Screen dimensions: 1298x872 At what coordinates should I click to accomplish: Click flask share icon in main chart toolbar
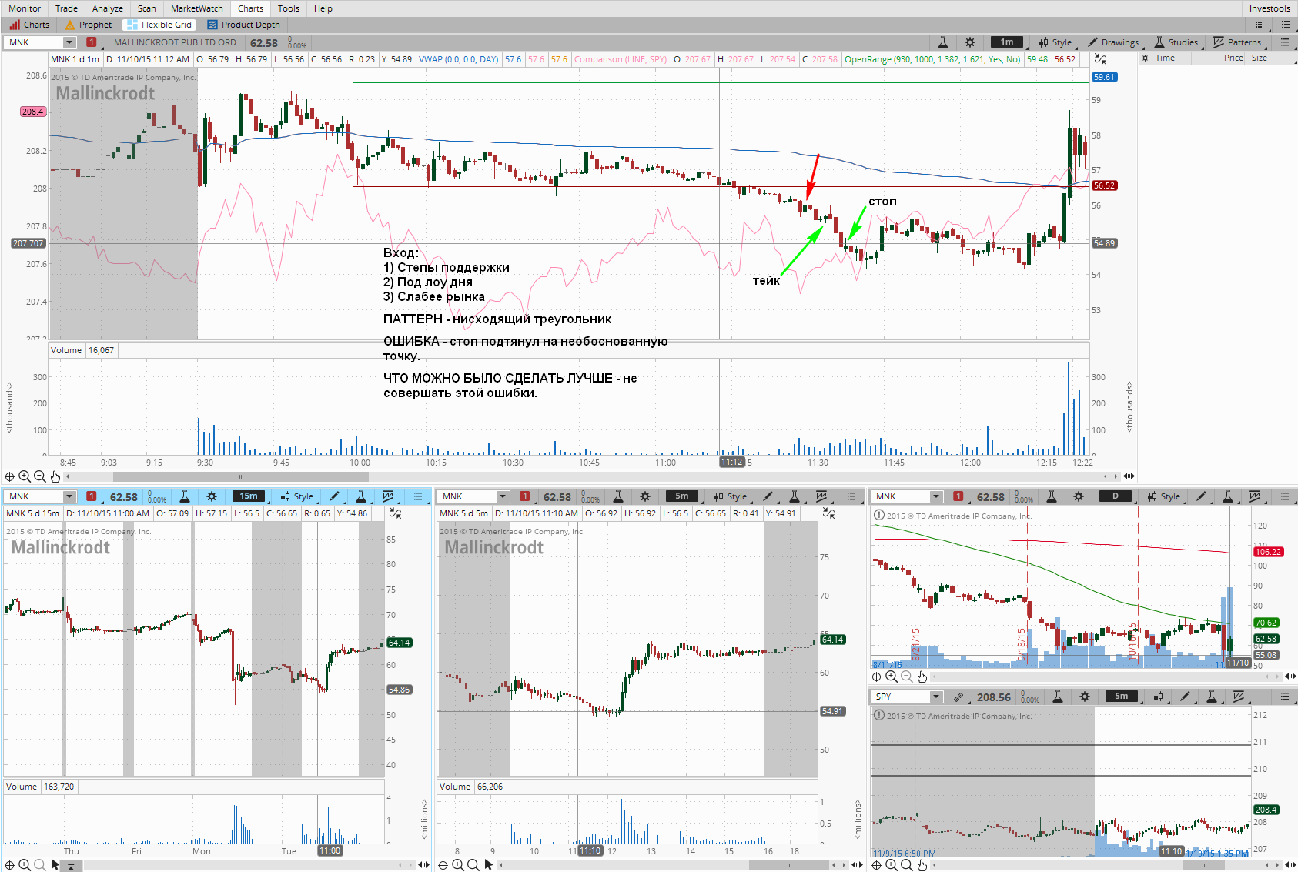click(x=943, y=42)
